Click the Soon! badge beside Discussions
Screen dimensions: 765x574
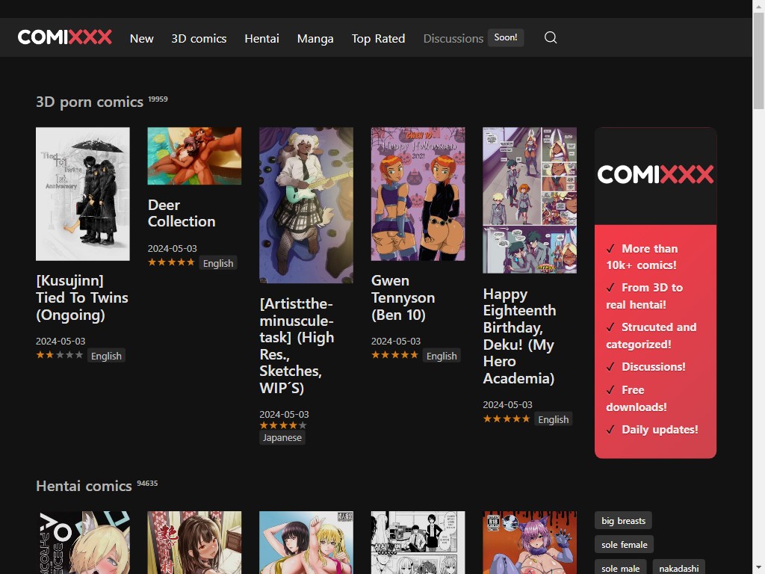(506, 37)
